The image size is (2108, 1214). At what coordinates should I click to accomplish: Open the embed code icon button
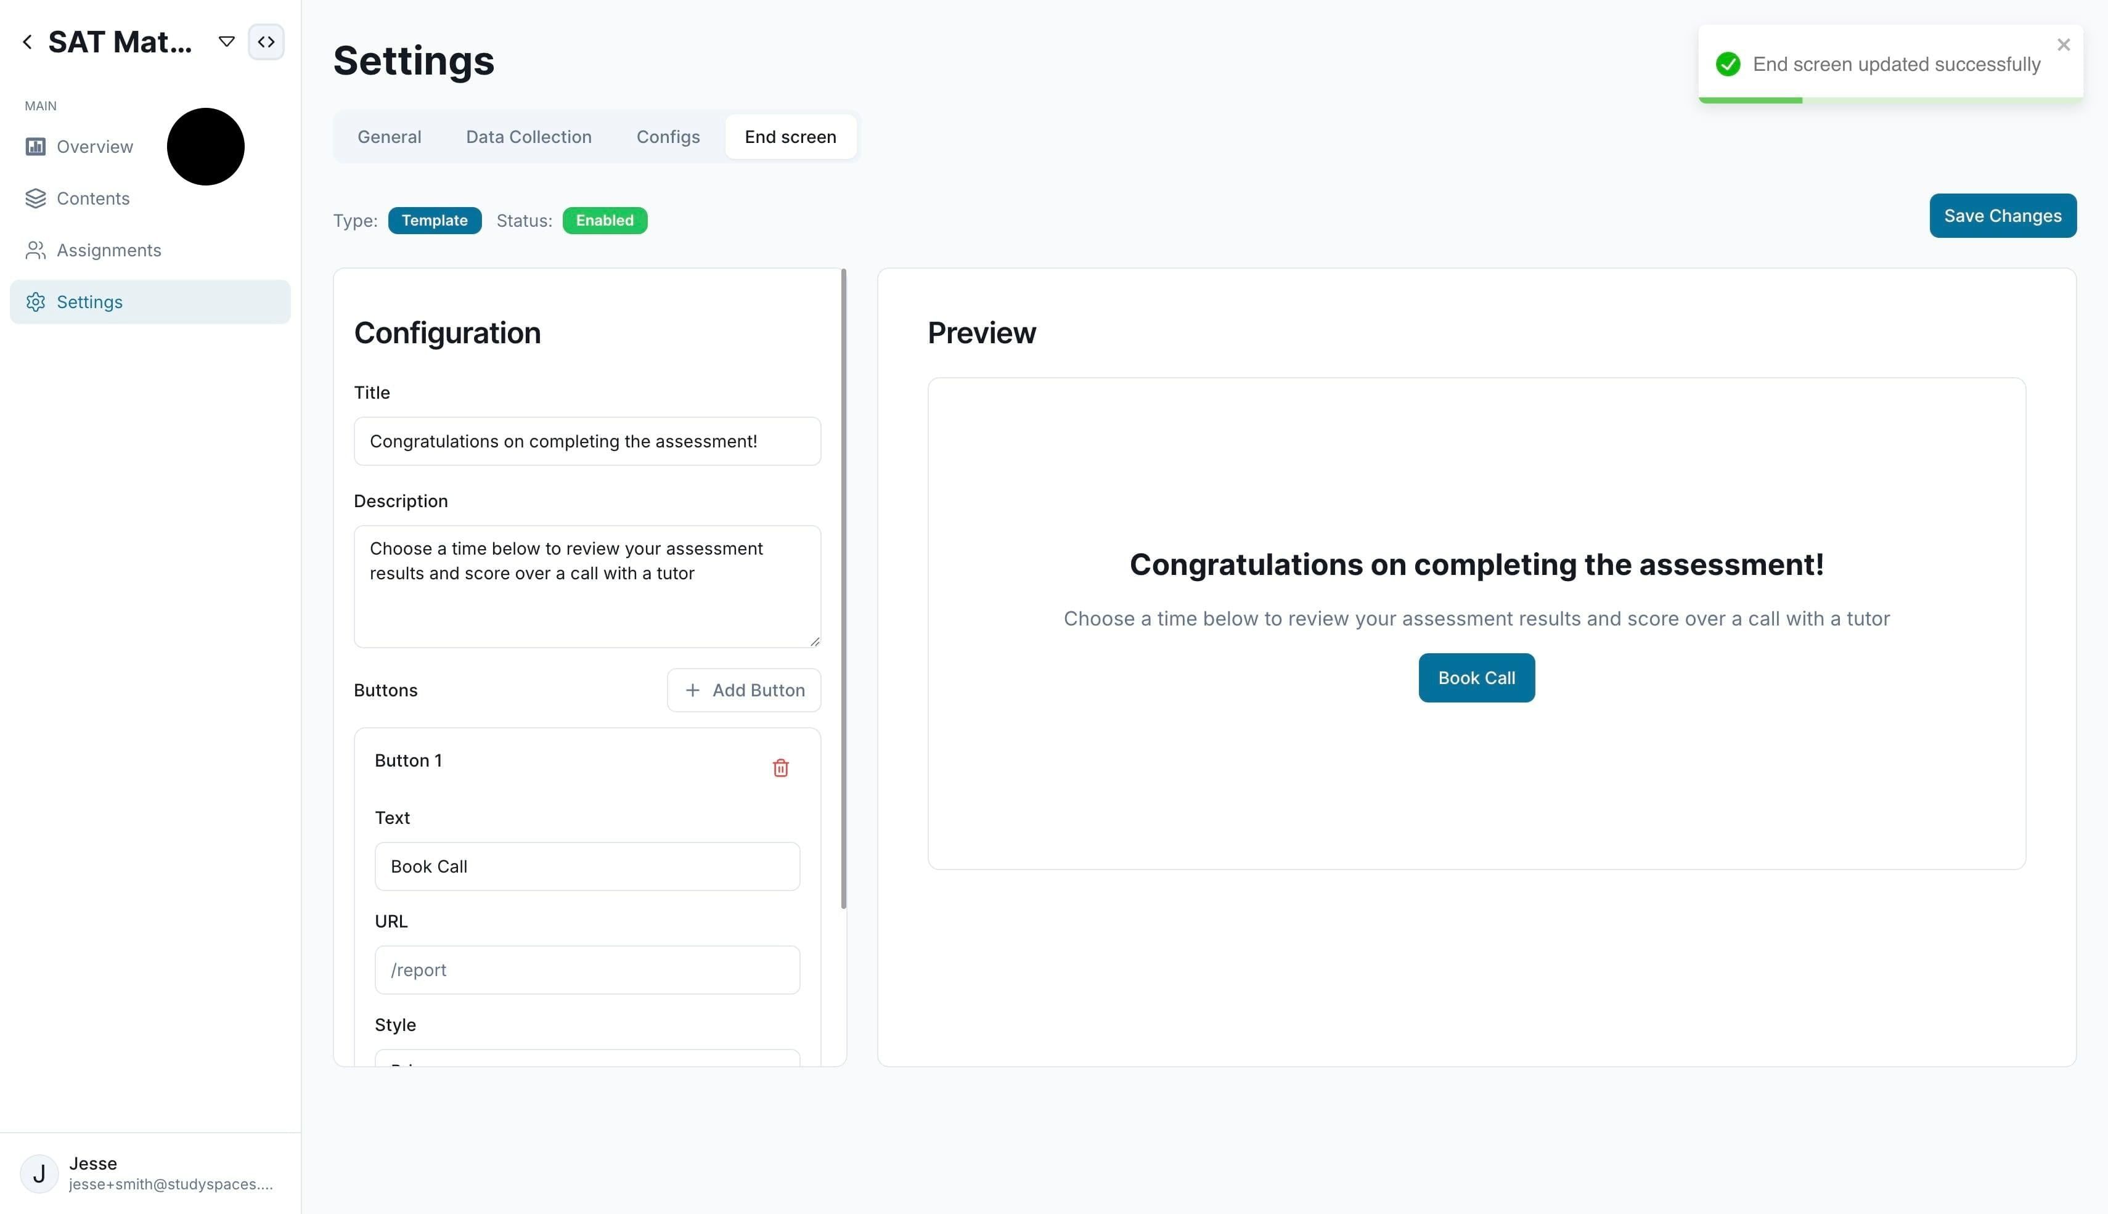click(266, 42)
